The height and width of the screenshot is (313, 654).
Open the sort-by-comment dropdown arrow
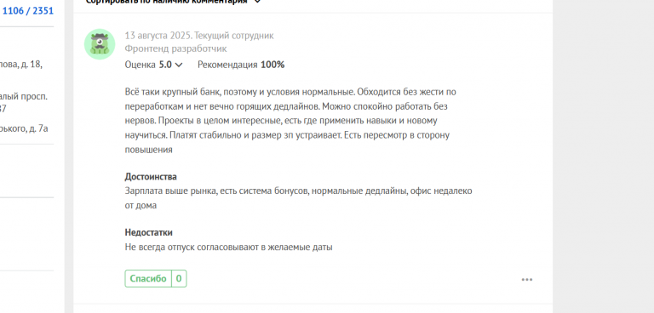coord(258,2)
